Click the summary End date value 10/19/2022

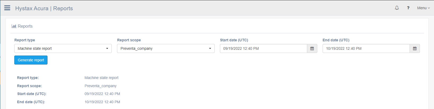tap(102, 102)
